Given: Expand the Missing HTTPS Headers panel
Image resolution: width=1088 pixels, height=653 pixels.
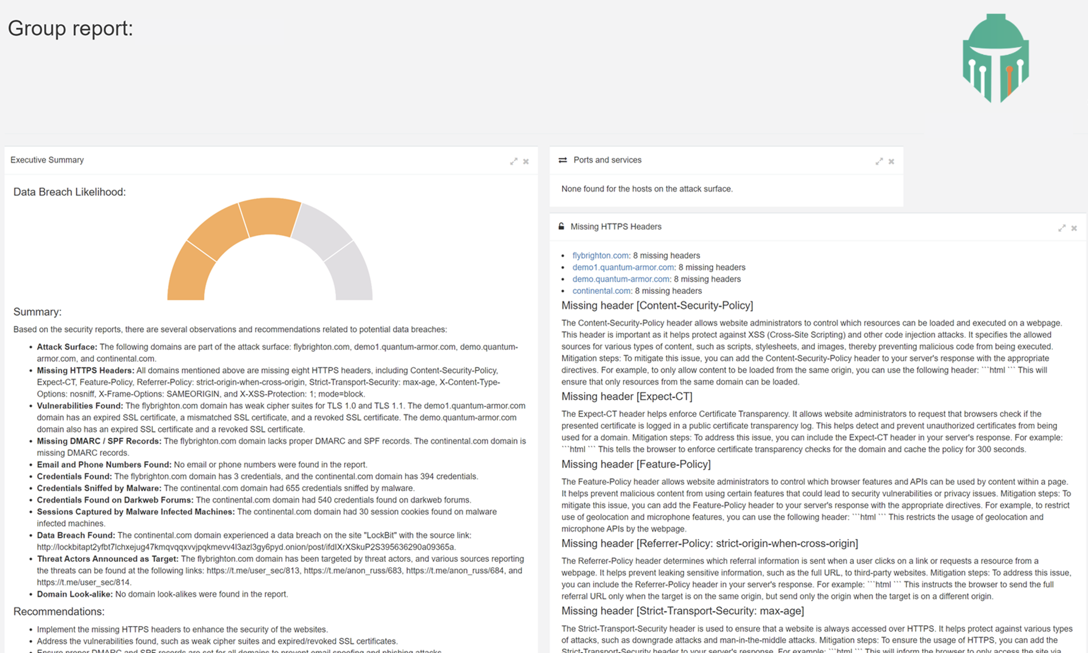Looking at the screenshot, I should click(x=1062, y=228).
